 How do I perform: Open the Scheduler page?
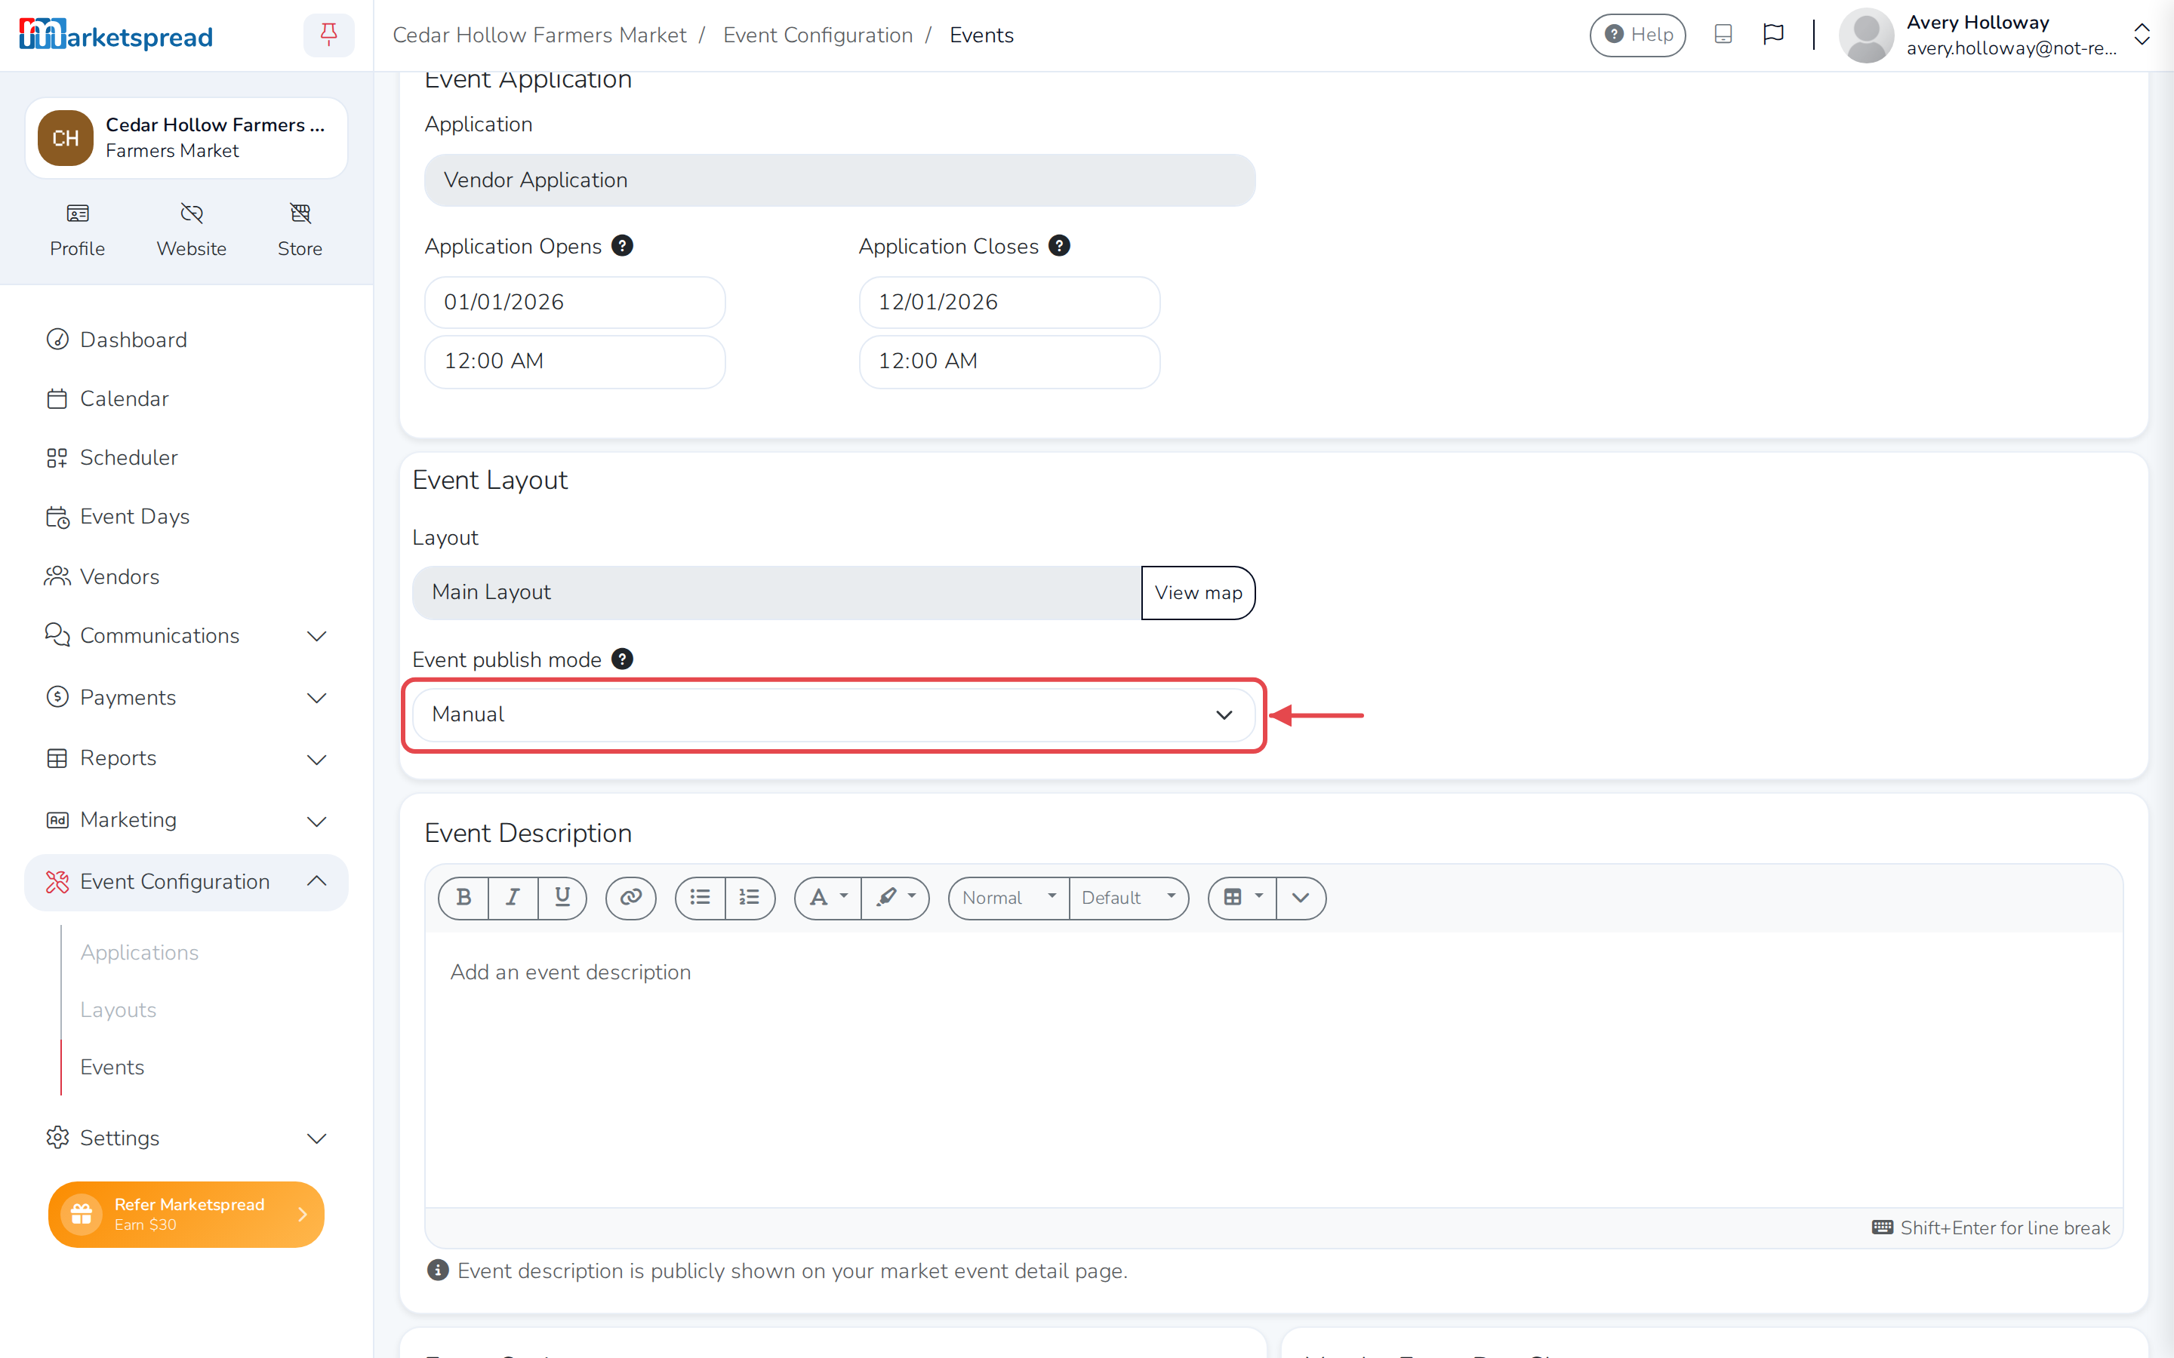(x=128, y=458)
